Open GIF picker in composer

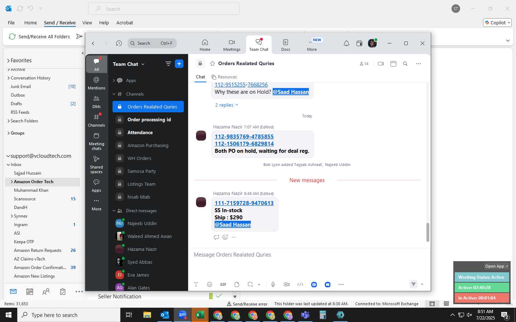click(x=223, y=284)
